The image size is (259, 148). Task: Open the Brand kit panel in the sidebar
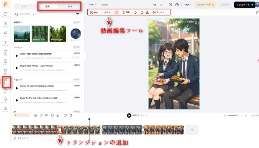tap(5, 110)
